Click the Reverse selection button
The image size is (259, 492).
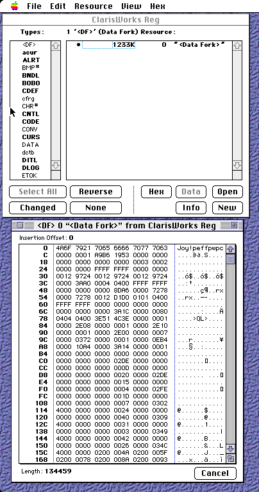pyautogui.click(x=96, y=192)
